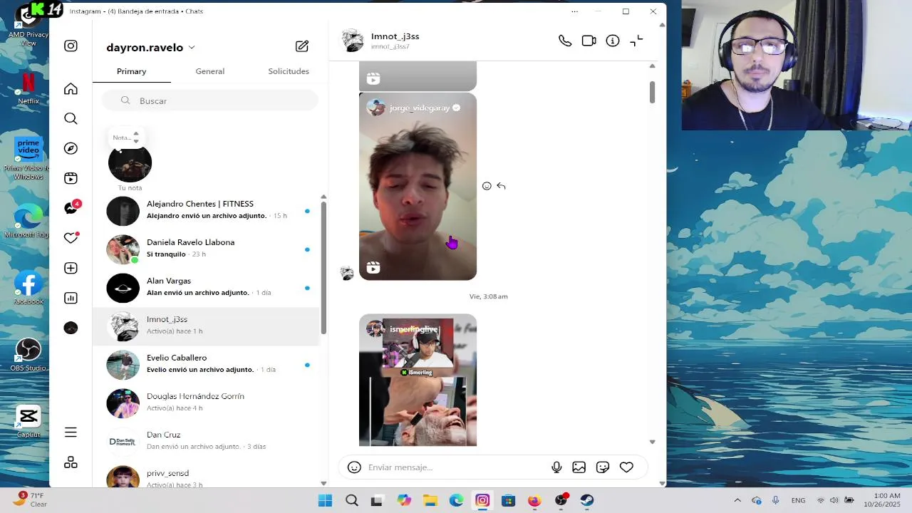
Task: Reply to jorge_videgaray reel message
Action: 501,186
